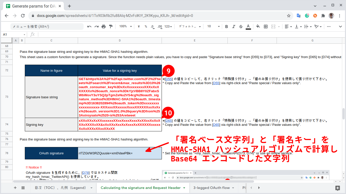The height and width of the screenshot is (194, 346).
Task: Open the D78 link in the notice text
Action: [85, 173]
